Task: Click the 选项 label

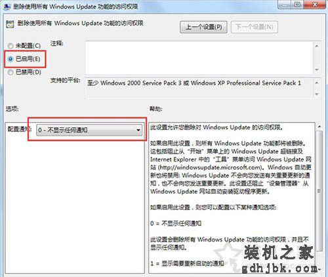Action: [12, 109]
